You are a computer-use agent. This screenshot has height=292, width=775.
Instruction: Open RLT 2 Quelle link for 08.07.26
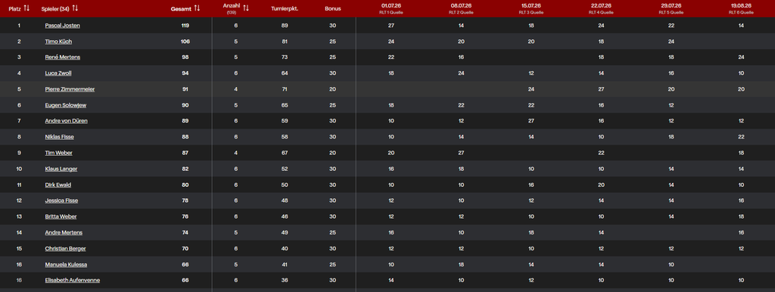point(461,12)
